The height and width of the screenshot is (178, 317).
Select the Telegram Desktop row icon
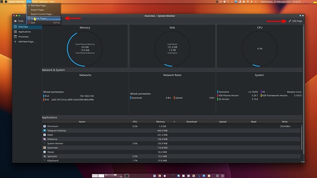point(45,131)
